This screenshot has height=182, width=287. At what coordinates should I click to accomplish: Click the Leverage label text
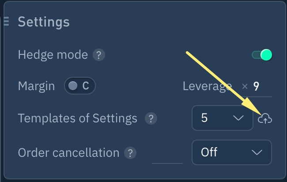[x=207, y=86]
